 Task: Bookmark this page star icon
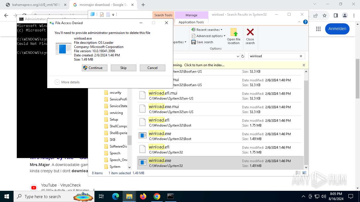click(325, 15)
